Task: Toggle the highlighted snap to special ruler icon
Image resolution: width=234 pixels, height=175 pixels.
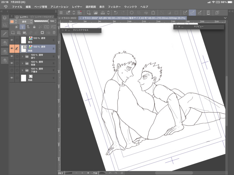Action: 192,13
